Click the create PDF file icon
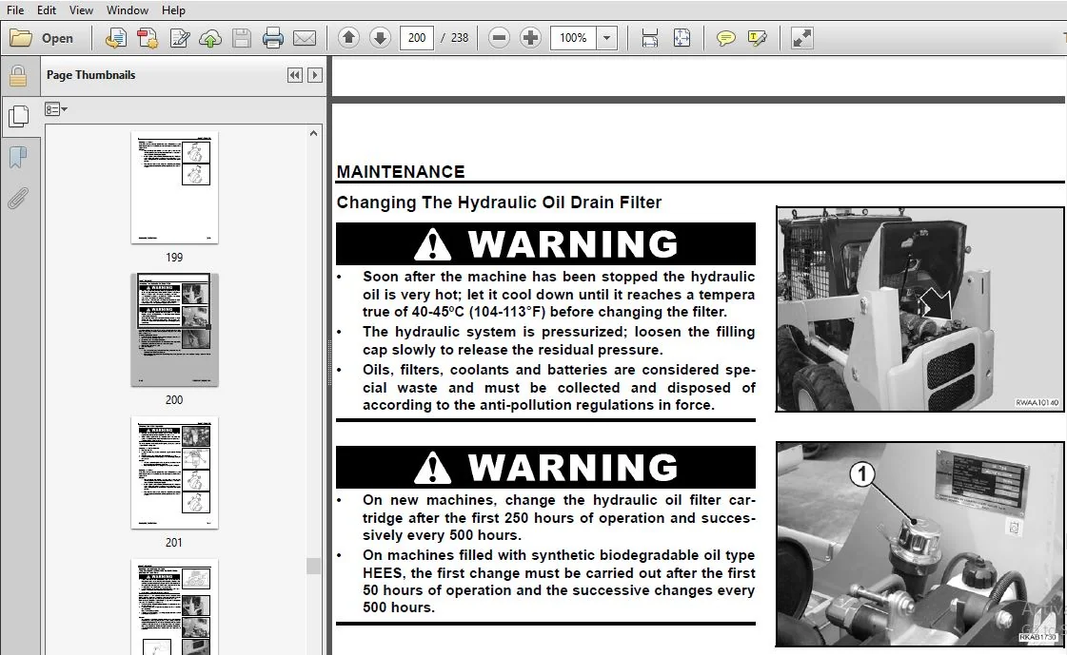This screenshot has height=655, width=1067. (147, 38)
